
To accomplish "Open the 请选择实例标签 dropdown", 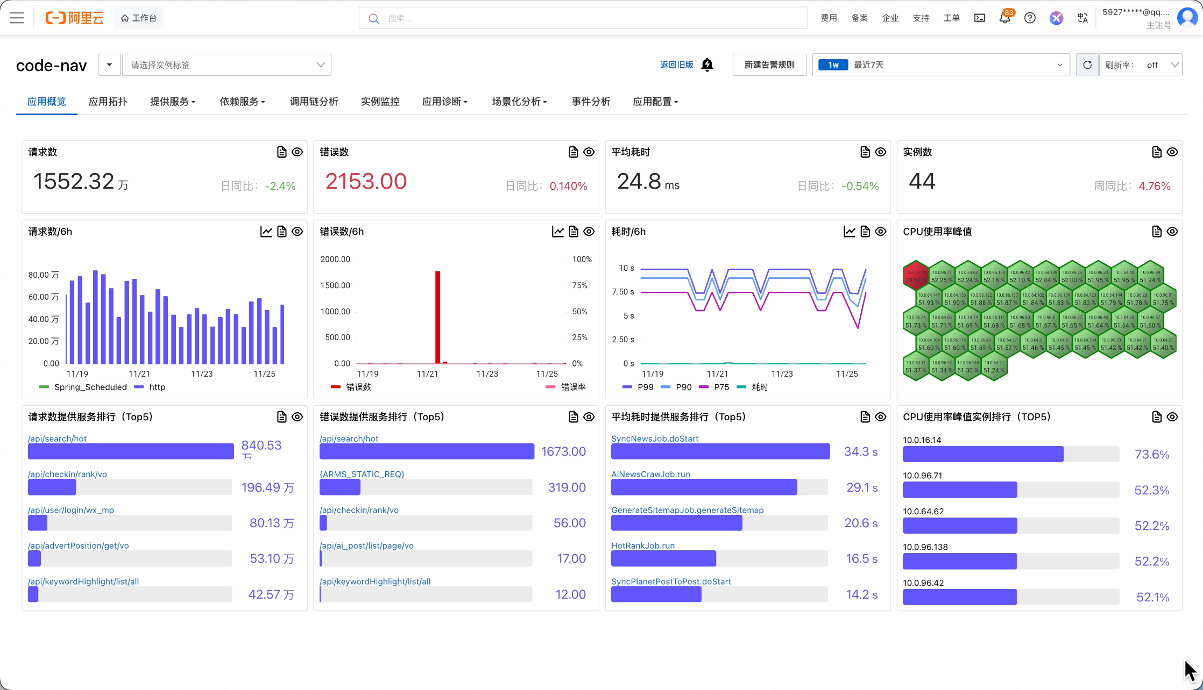I will click(x=227, y=64).
